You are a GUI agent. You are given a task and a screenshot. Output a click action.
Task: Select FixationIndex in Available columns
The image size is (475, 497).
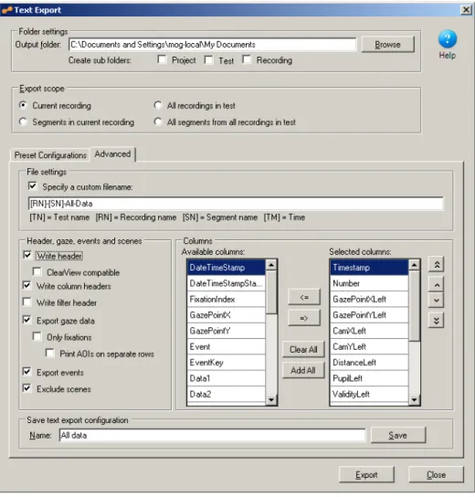[227, 299]
